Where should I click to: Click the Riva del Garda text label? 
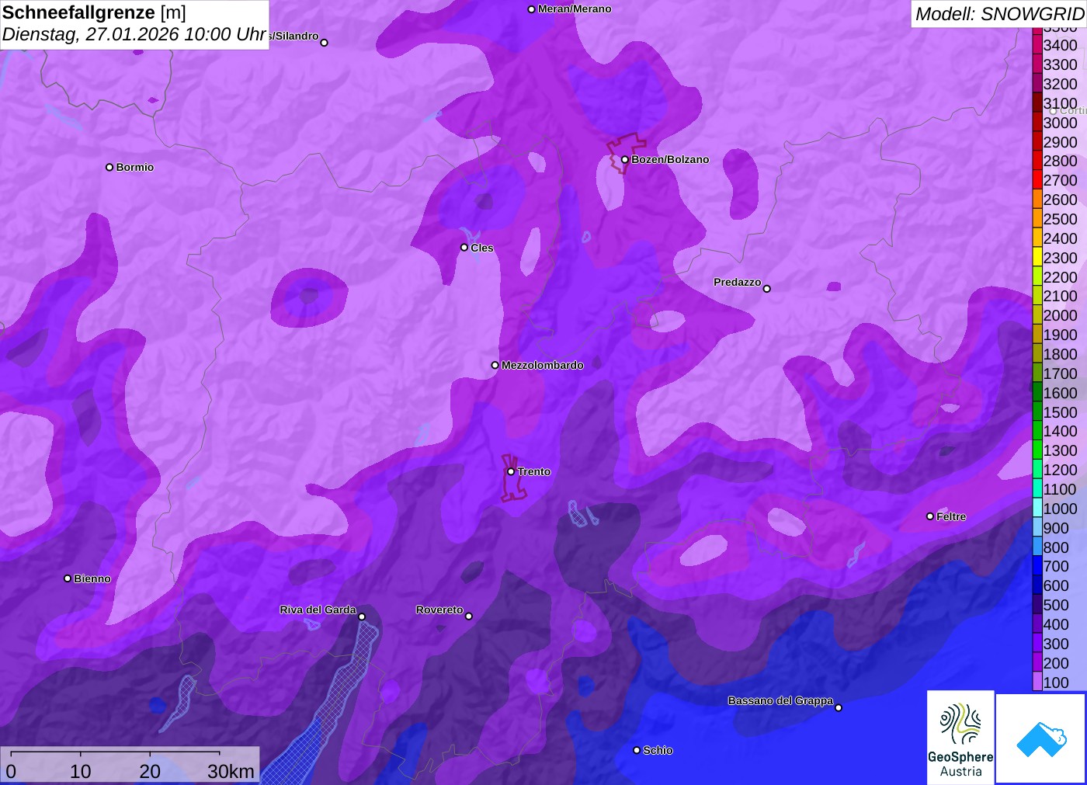318,610
